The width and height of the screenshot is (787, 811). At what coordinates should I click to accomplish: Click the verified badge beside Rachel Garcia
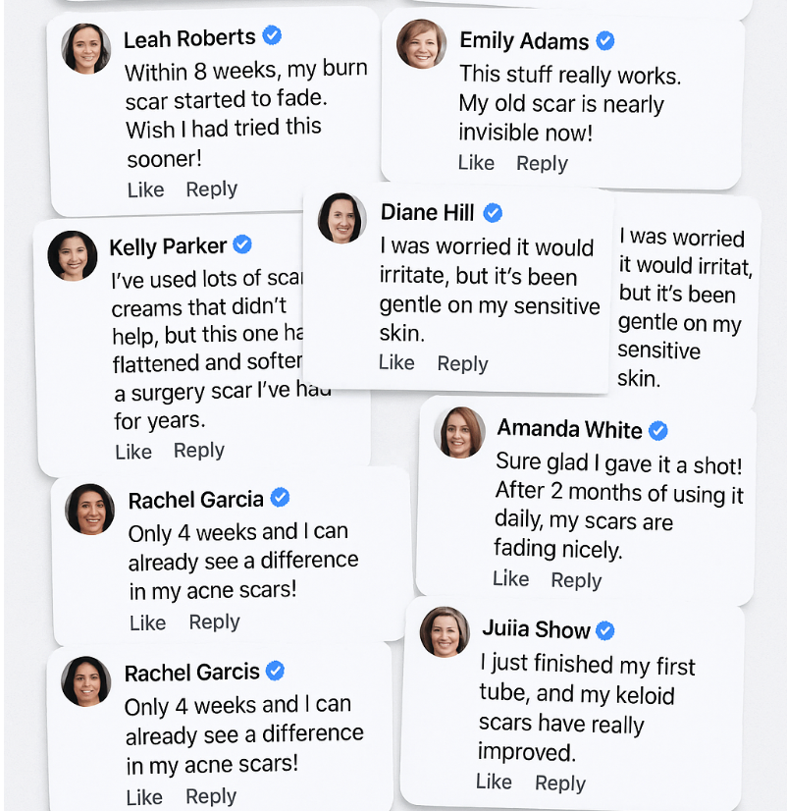[281, 498]
